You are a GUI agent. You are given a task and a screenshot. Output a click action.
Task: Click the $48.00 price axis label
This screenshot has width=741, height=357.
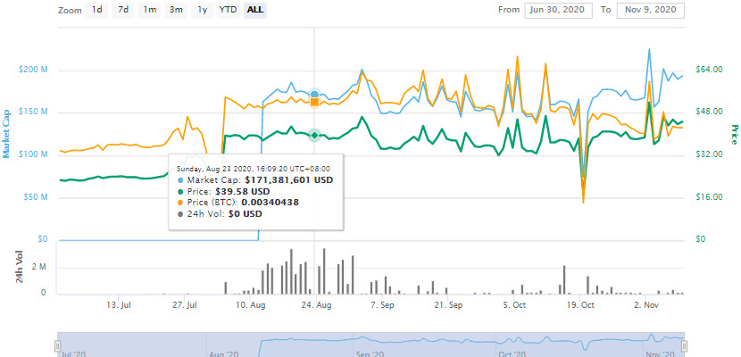point(710,112)
